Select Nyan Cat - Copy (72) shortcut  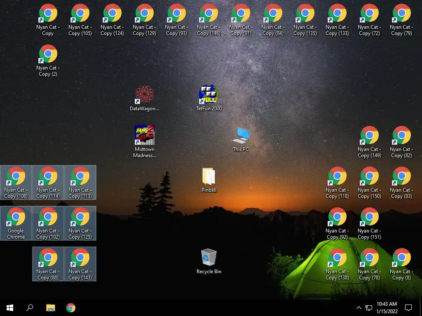click(370, 20)
